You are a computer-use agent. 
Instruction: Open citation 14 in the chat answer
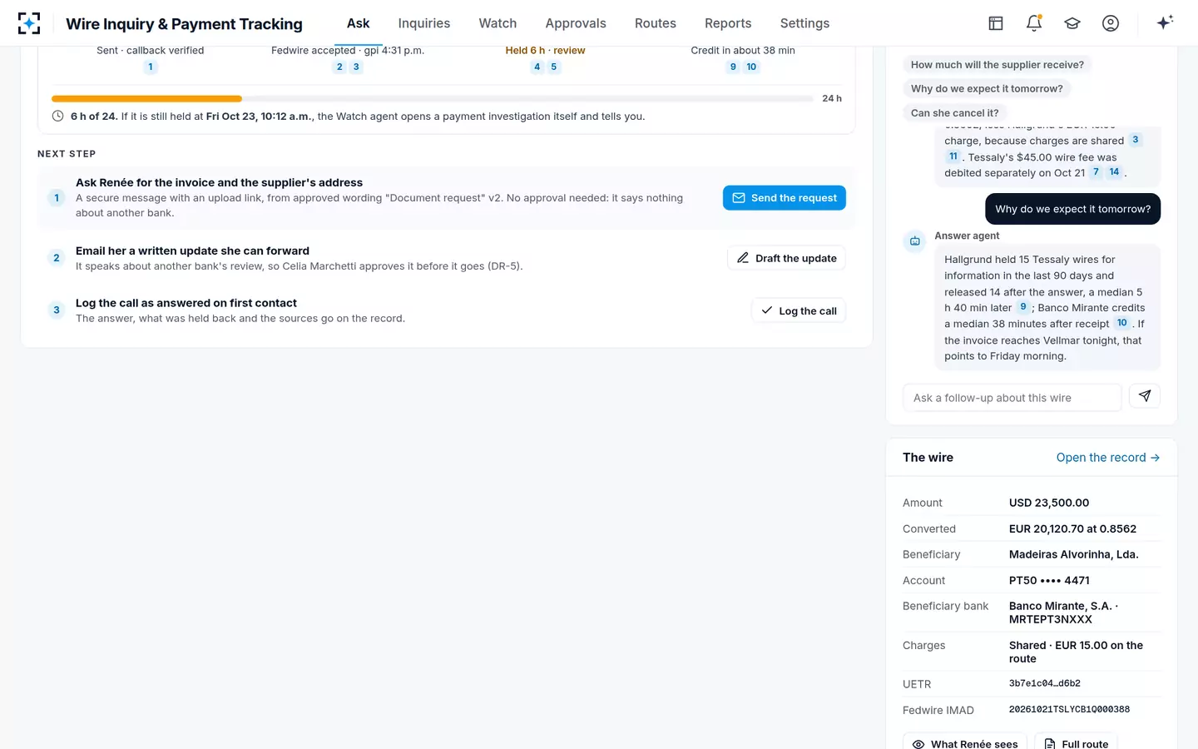pos(1114,172)
